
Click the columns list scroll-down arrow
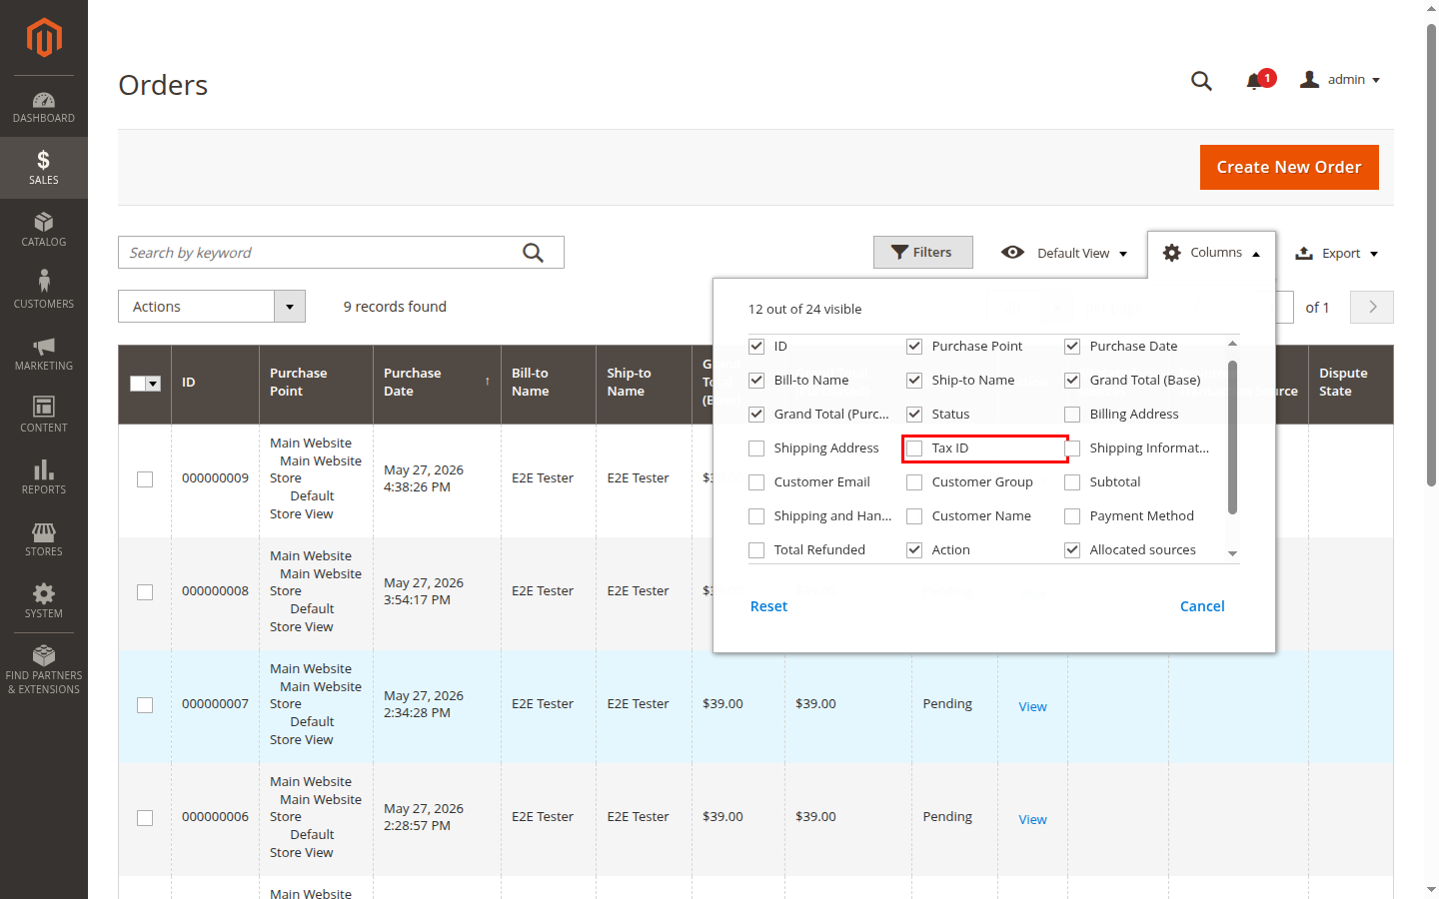(1232, 553)
